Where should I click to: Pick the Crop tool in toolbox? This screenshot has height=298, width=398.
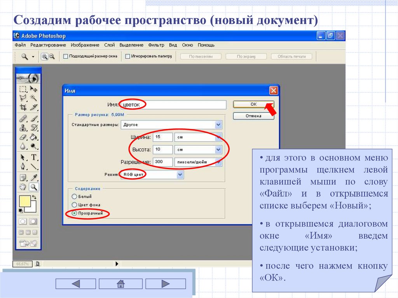coord(23,108)
